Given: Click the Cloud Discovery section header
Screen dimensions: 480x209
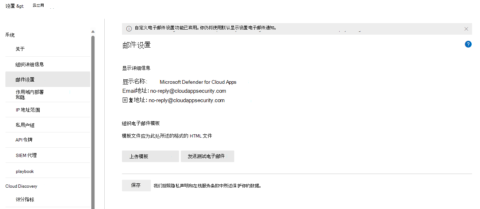Looking at the screenshot, I should click(x=21, y=186).
